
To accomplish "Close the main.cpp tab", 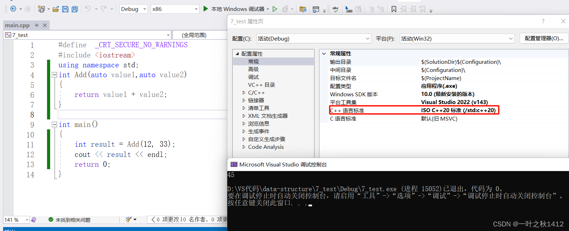I will (45, 25).
